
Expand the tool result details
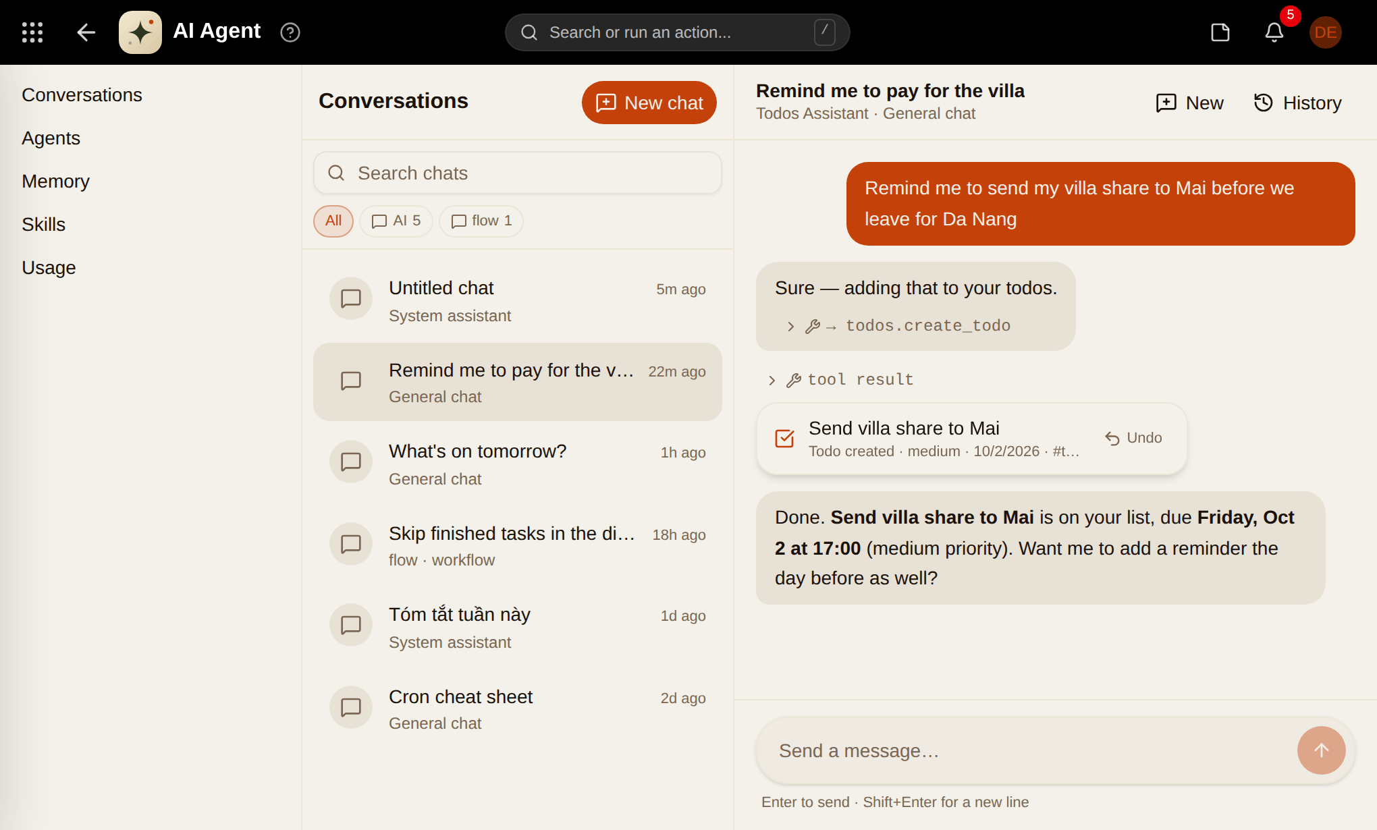[772, 381]
